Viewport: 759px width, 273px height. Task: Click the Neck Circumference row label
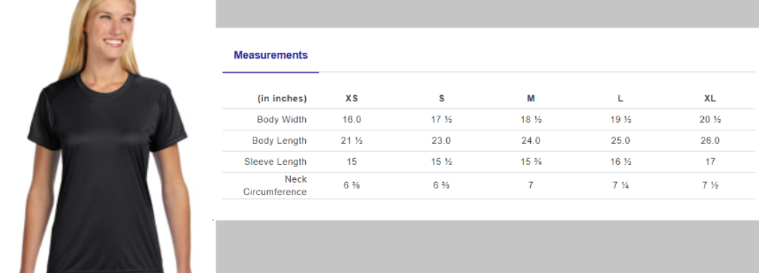(275, 186)
